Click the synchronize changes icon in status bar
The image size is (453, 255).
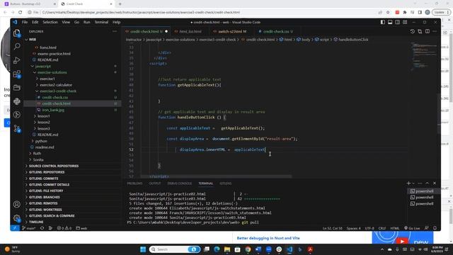pos(42,228)
